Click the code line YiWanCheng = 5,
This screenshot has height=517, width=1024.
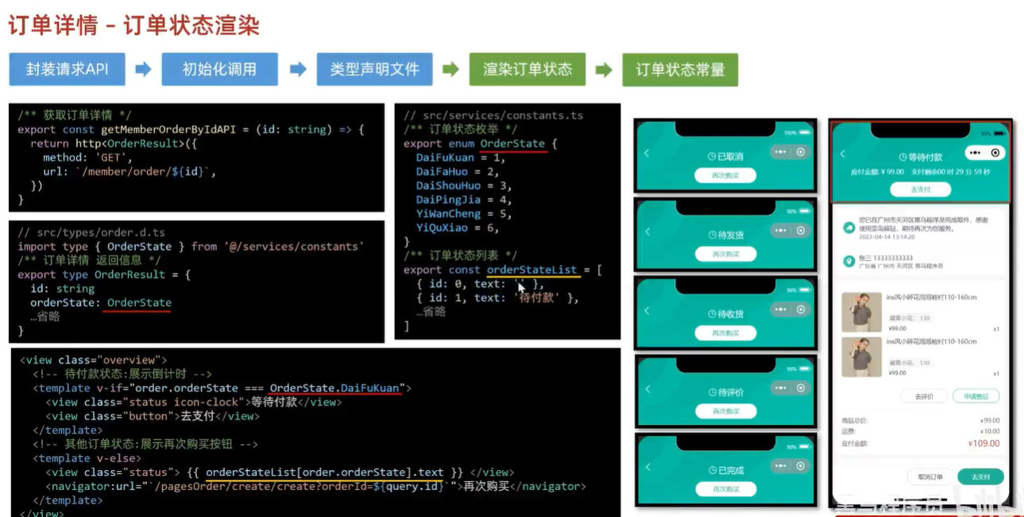[x=464, y=214]
